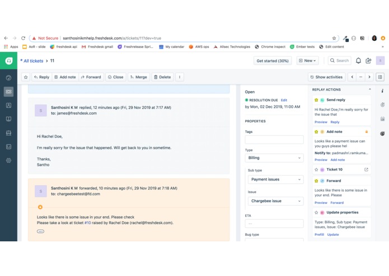Click the ETA input field

(x=274, y=223)
